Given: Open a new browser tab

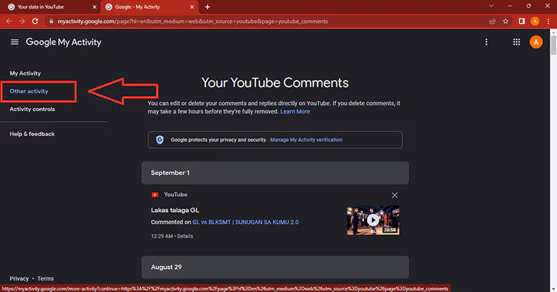Looking at the screenshot, I should point(207,7).
